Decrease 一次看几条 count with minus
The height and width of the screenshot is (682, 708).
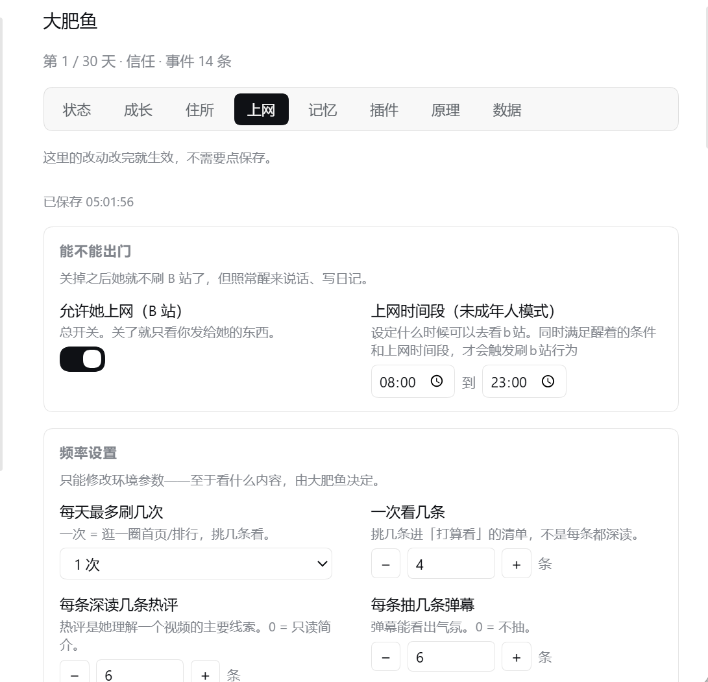click(x=385, y=564)
